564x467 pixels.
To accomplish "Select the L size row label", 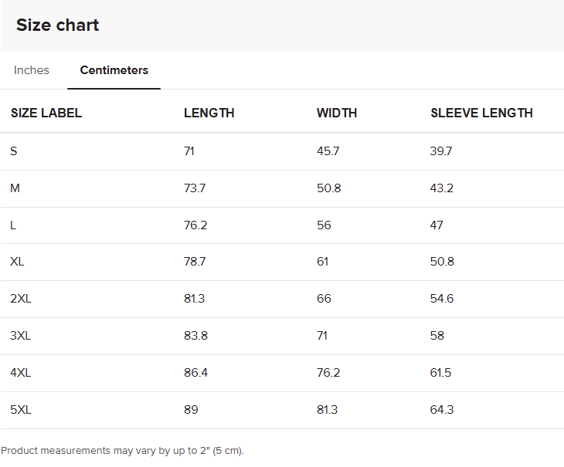I will pyautogui.click(x=13, y=225).
